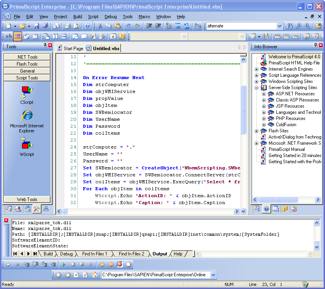Tile windows horizontally icon
The image size is (325, 289).
click(64, 36)
